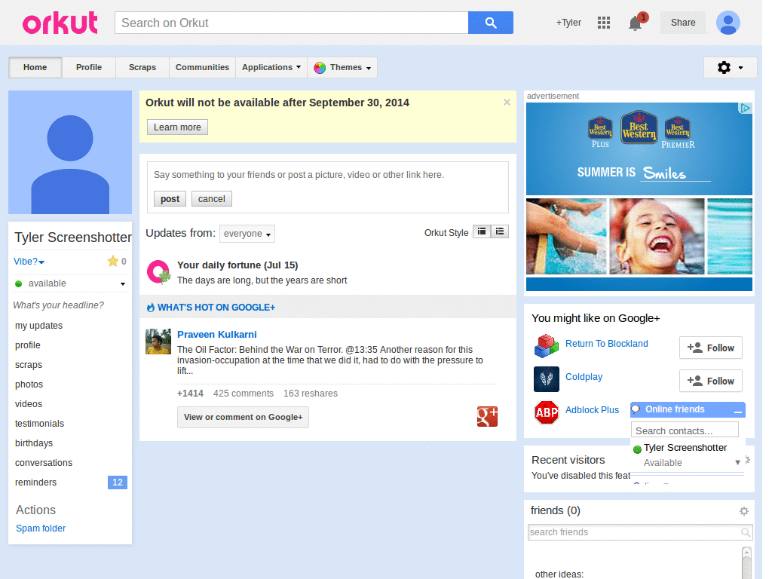The image size is (772, 579).
Task: Open testimonials in sidebar
Action: tap(39, 424)
